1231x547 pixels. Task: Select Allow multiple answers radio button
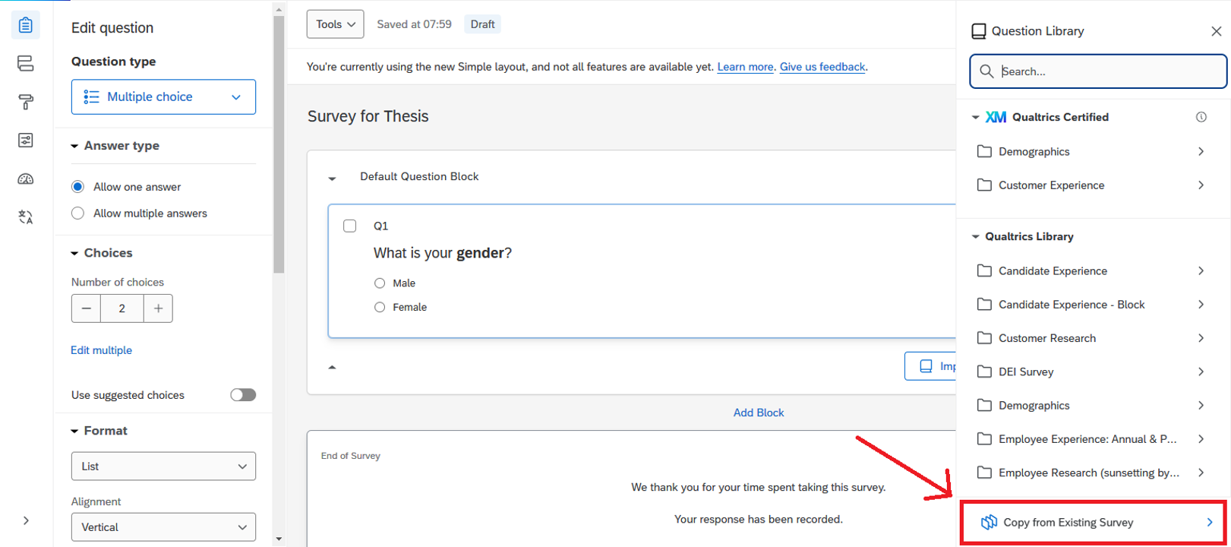pyautogui.click(x=77, y=213)
